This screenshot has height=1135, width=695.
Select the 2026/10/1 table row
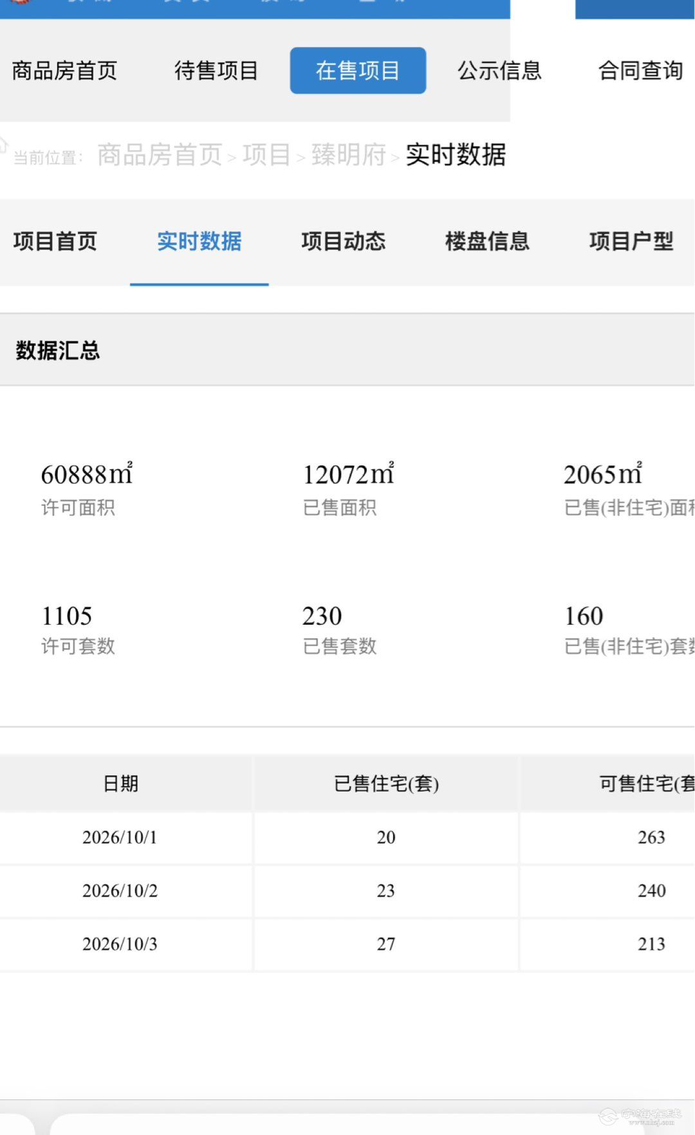coord(347,837)
